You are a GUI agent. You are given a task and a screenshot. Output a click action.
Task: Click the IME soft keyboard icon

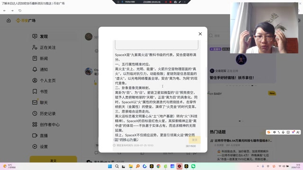(288, 132)
